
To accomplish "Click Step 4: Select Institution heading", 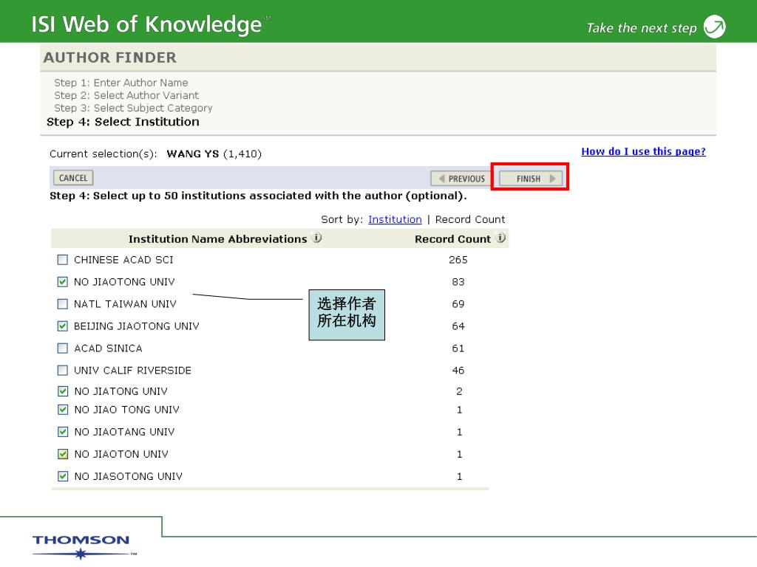I will click(x=123, y=122).
